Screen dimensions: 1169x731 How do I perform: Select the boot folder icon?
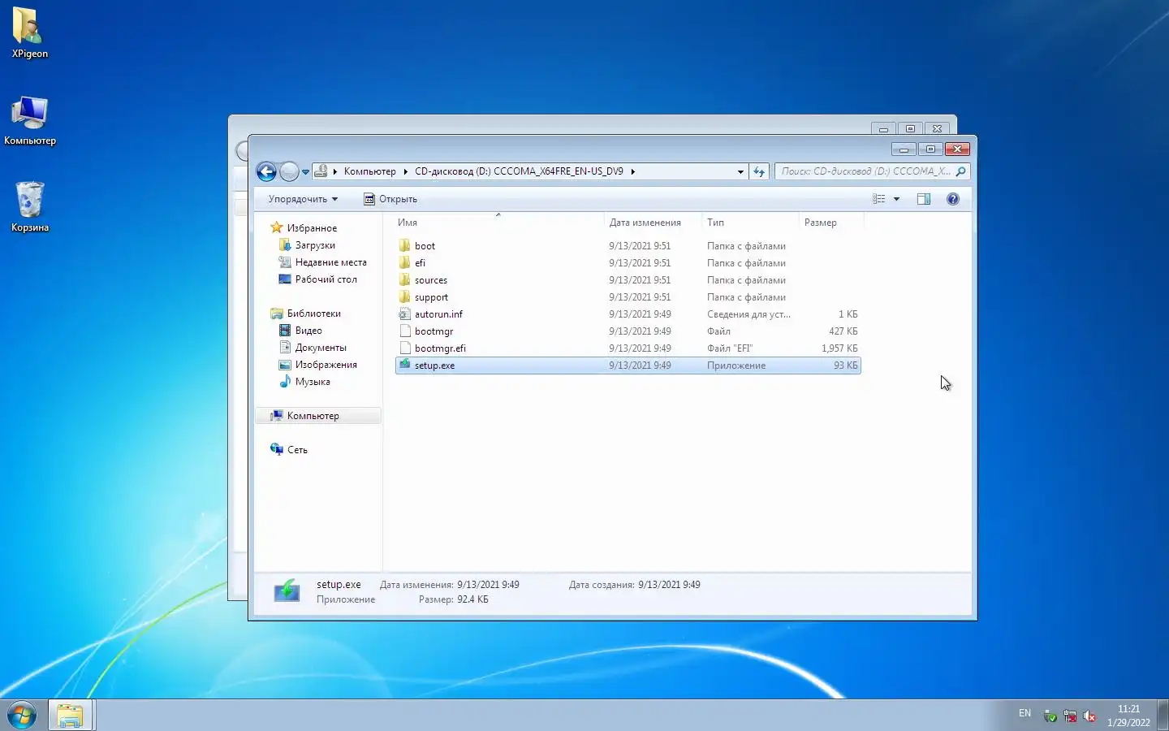coord(405,245)
